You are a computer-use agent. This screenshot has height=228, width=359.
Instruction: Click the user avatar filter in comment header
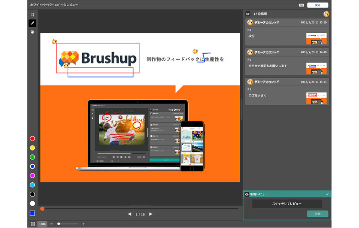pyautogui.click(x=326, y=14)
